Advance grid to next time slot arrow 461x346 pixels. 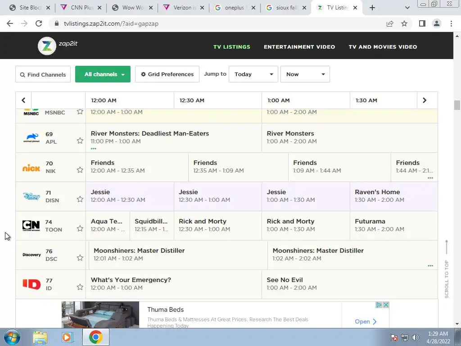tap(424, 100)
